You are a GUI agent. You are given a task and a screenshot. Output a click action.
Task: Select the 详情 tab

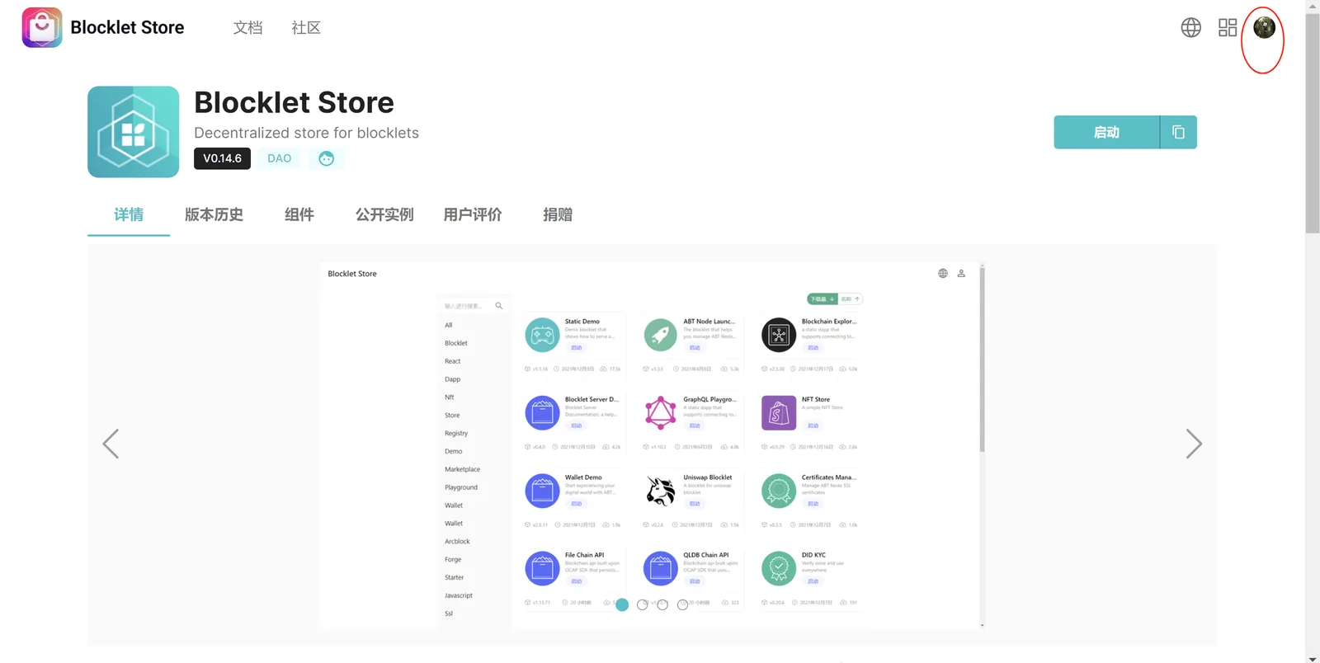129,214
